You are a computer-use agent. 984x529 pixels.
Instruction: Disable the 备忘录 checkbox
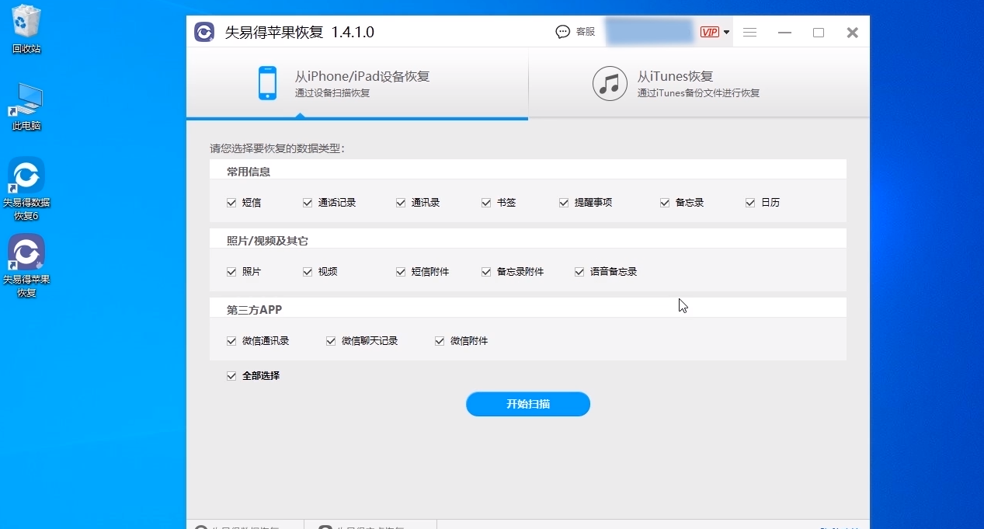(665, 203)
